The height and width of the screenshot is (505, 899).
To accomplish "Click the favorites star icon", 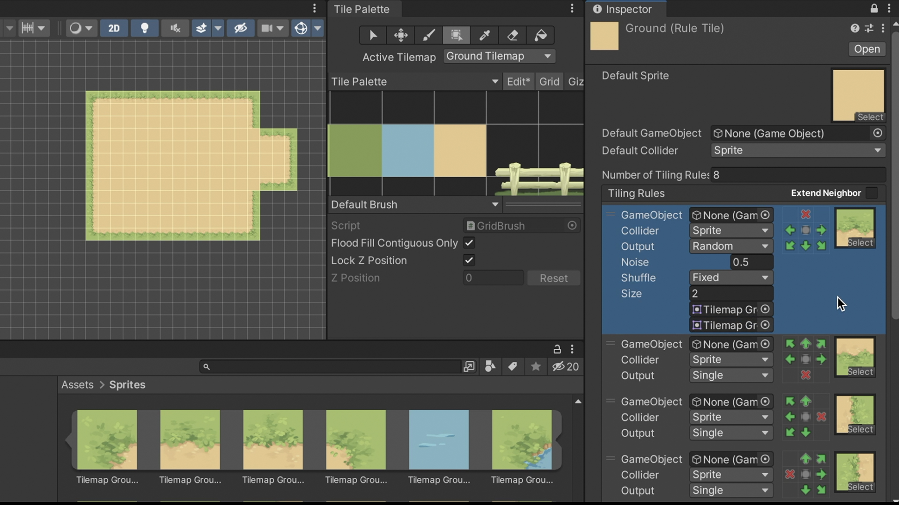I will click(536, 367).
